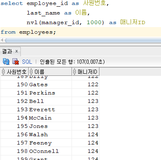This screenshot has width=161, height=160.
Task: Click the delete row icon with red X
Action: (15, 62)
